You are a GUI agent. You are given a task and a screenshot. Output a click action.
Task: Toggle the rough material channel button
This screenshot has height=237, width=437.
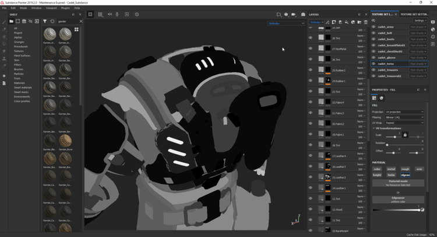[x=405, y=169]
